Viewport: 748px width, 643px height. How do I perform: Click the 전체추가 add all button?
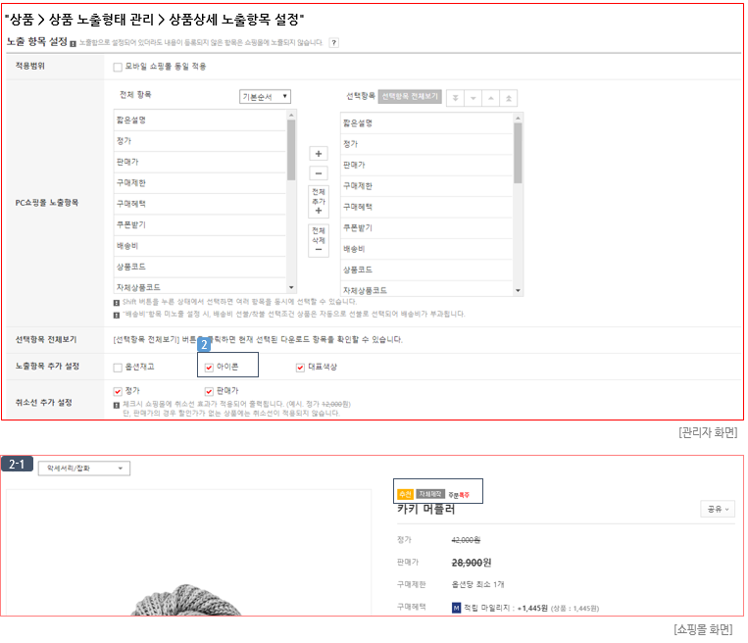pyautogui.click(x=318, y=200)
